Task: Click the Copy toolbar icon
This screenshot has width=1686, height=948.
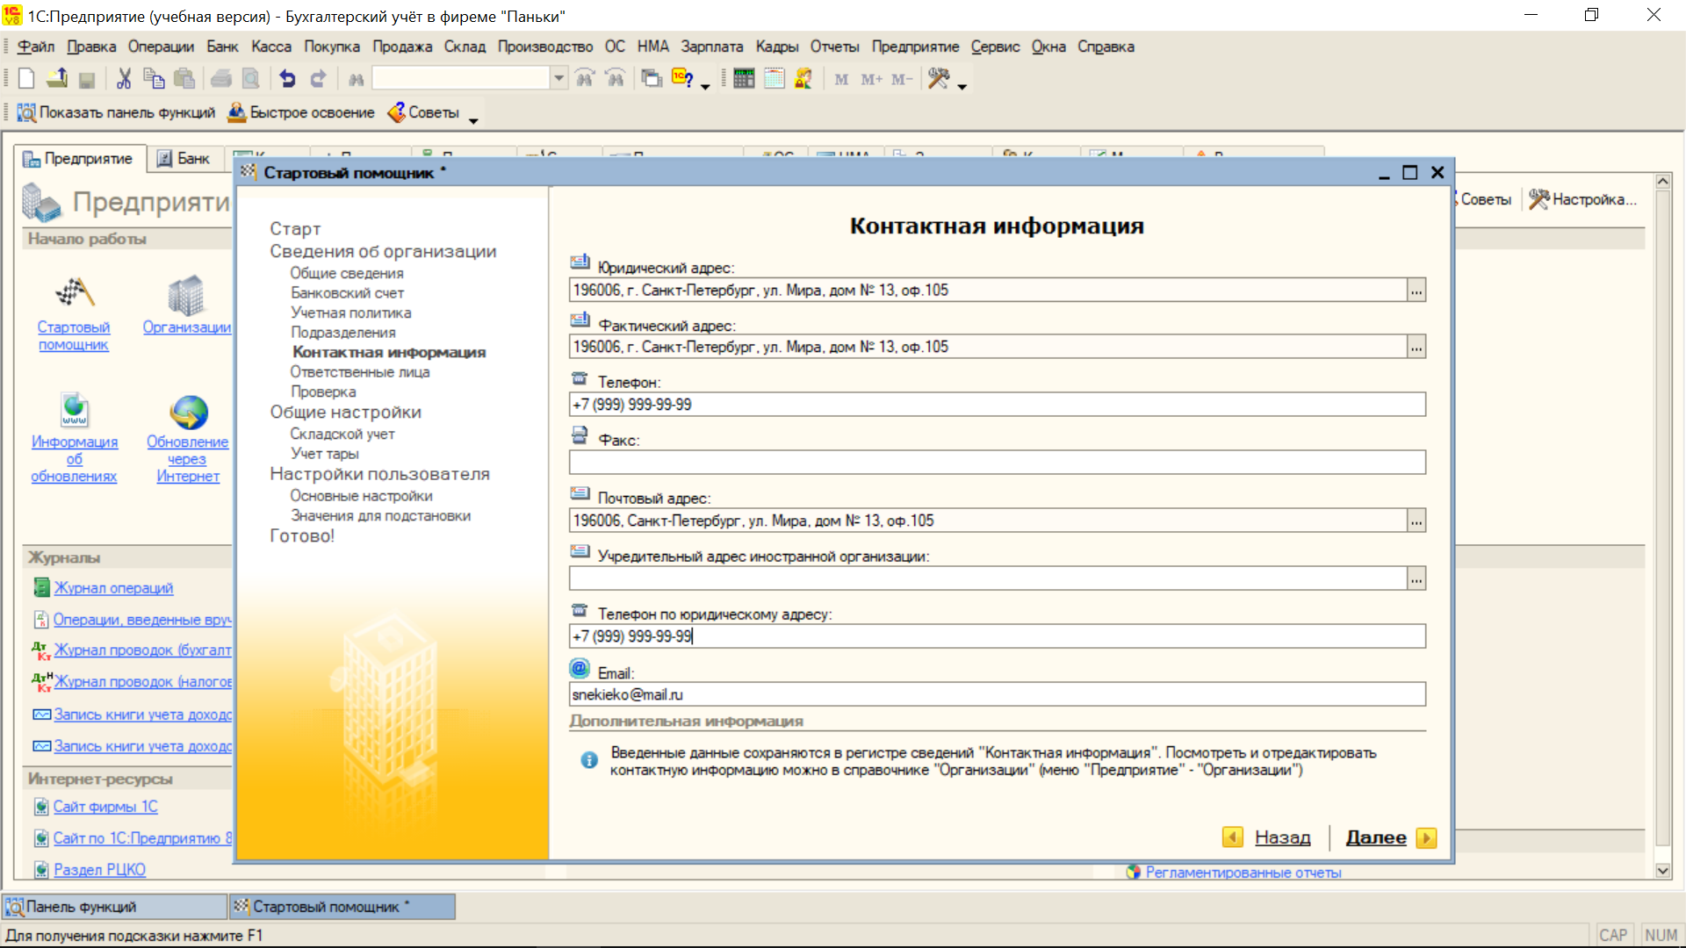Action: (x=154, y=79)
